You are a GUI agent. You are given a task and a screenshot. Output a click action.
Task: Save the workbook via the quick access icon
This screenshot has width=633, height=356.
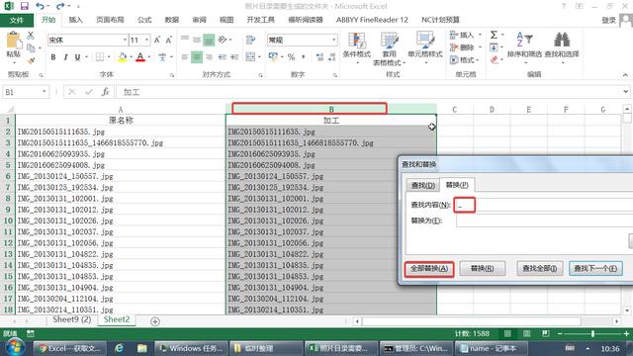(24, 6)
